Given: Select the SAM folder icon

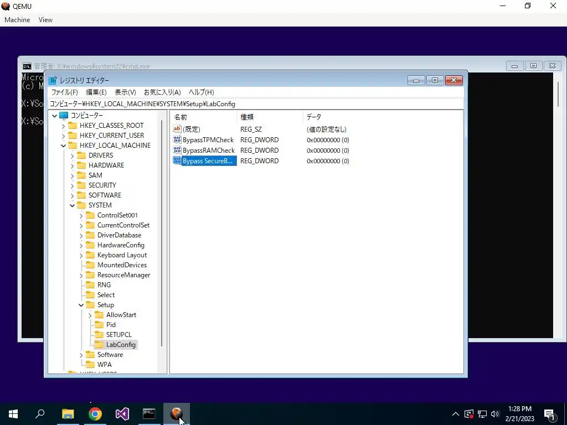Looking at the screenshot, I should point(82,175).
